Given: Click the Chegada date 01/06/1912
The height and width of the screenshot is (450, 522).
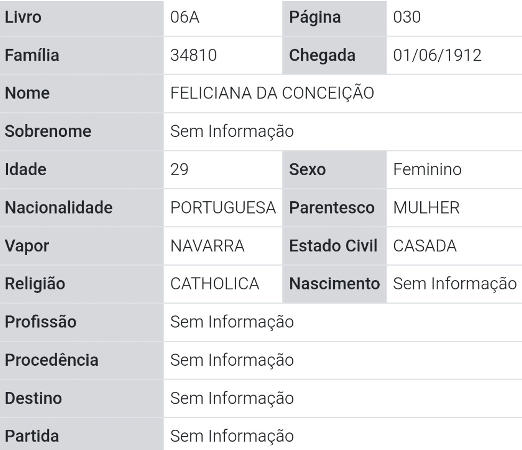Looking at the screenshot, I should (437, 55).
